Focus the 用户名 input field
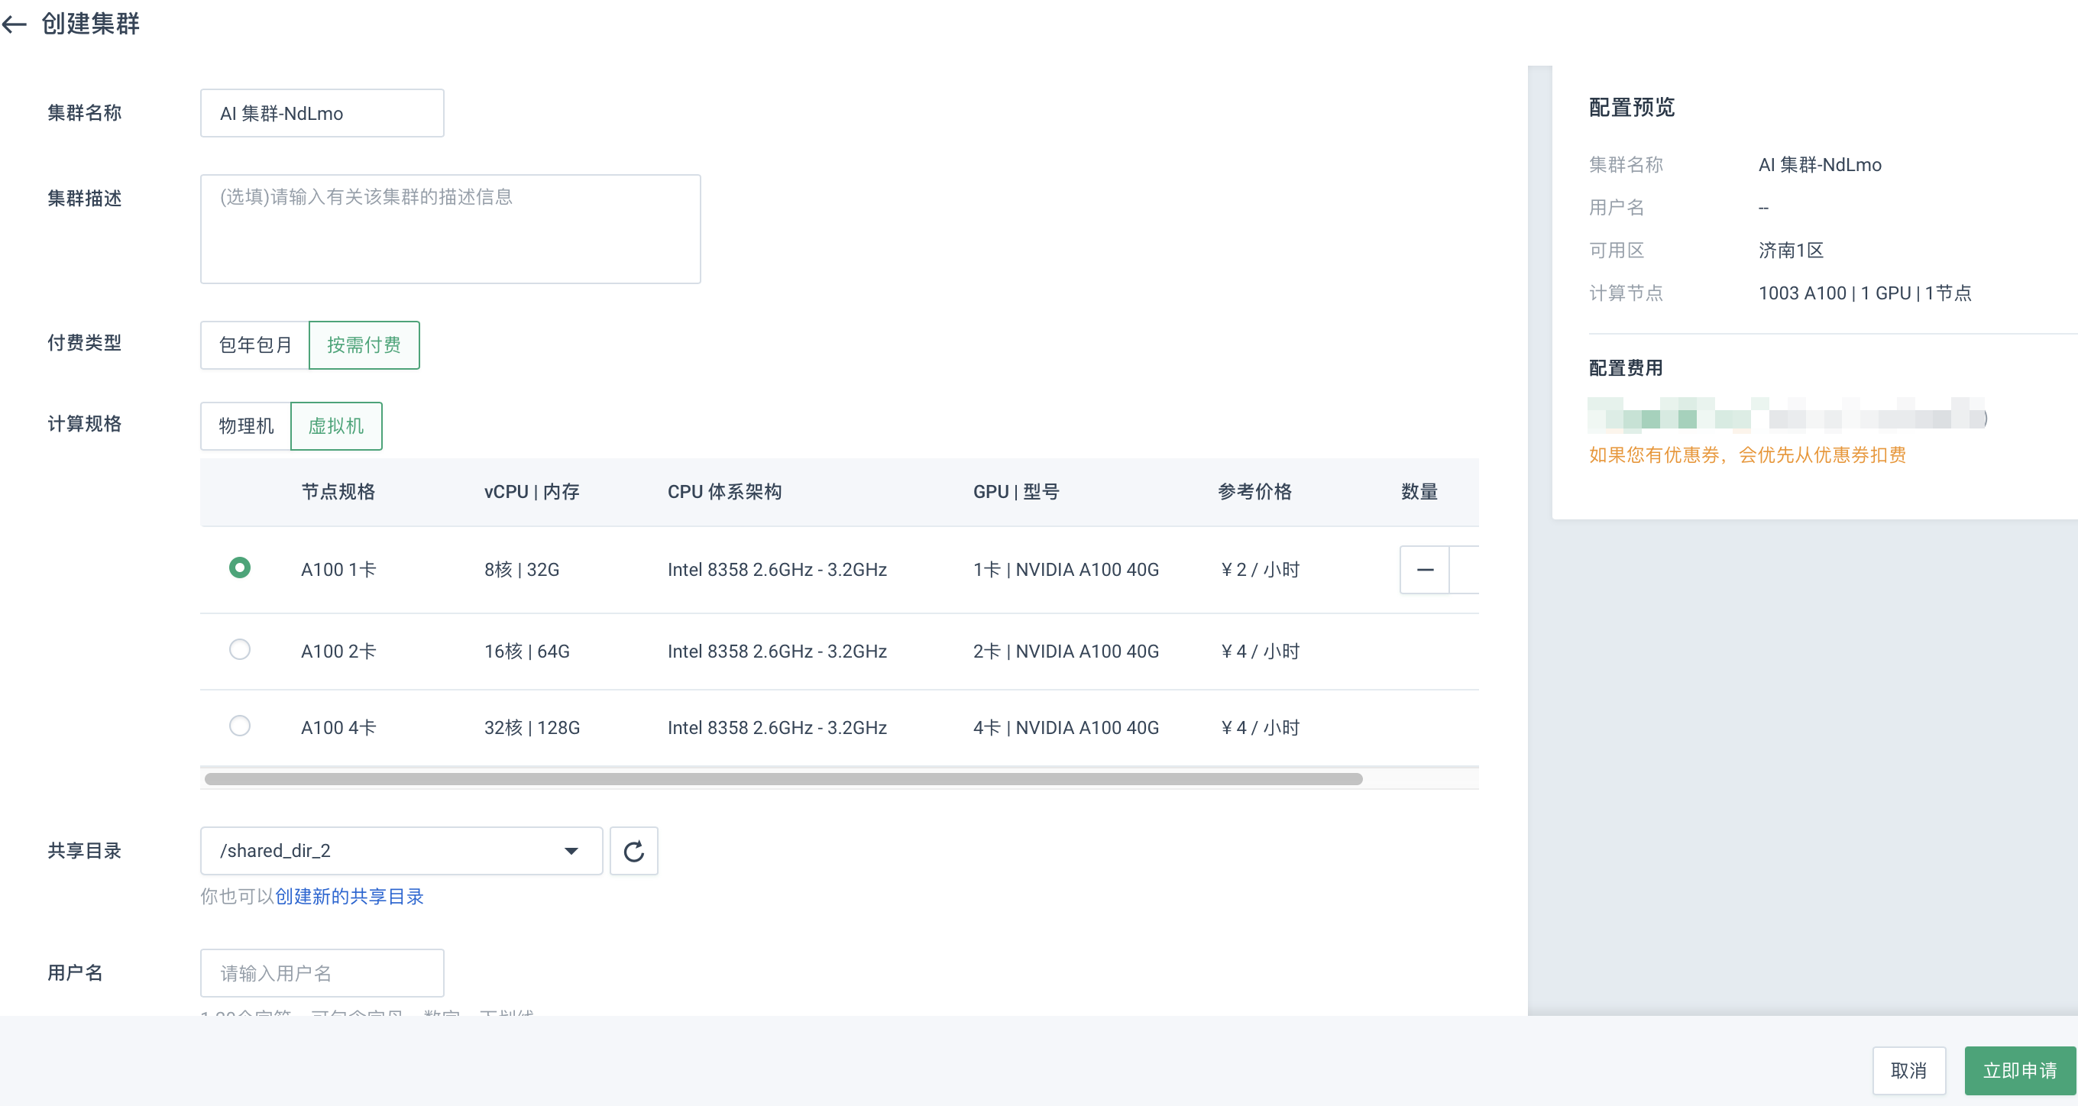2078x1106 pixels. [x=322, y=974]
